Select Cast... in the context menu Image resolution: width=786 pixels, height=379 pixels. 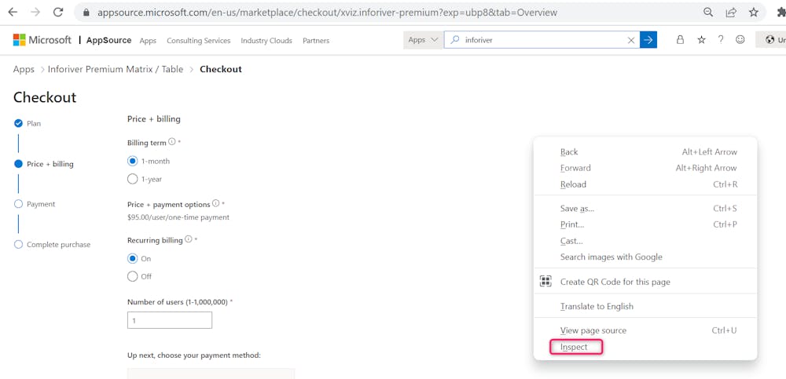pos(645,241)
